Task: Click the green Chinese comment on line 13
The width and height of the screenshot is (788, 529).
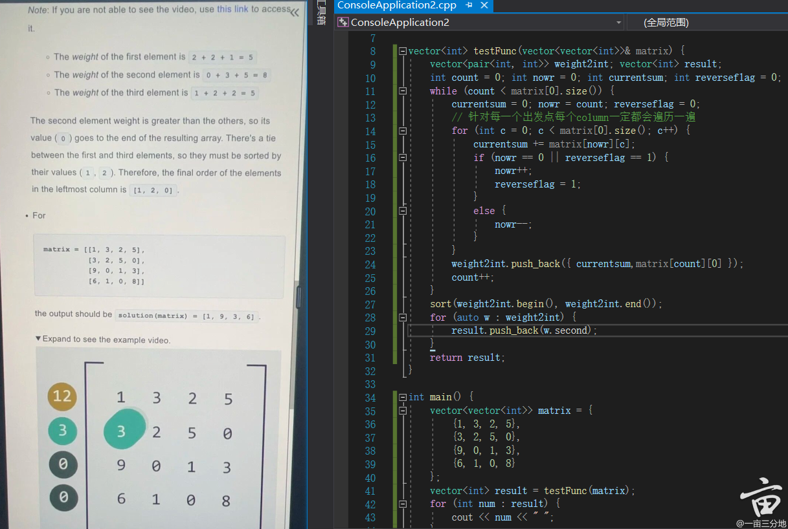Action: (573, 118)
